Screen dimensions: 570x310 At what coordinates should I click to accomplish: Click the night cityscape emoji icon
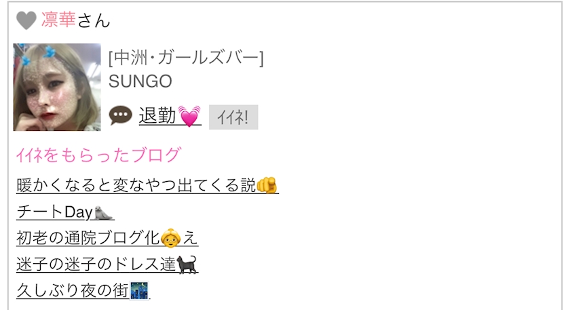pos(139,291)
